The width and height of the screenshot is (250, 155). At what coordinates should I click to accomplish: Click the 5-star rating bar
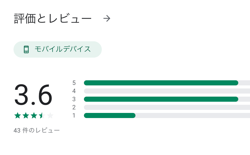(167, 83)
